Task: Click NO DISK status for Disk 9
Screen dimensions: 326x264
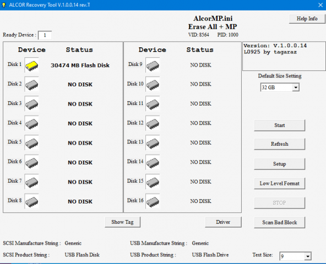Action: (200, 65)
